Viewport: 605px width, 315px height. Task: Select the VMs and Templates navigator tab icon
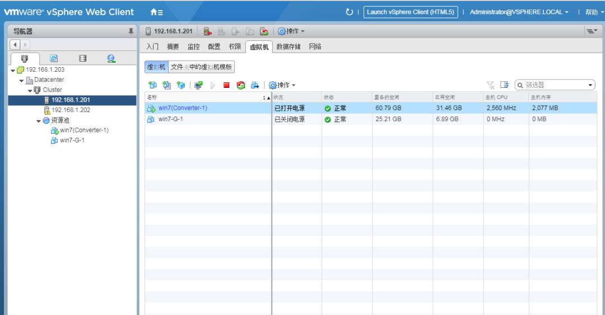54,58
